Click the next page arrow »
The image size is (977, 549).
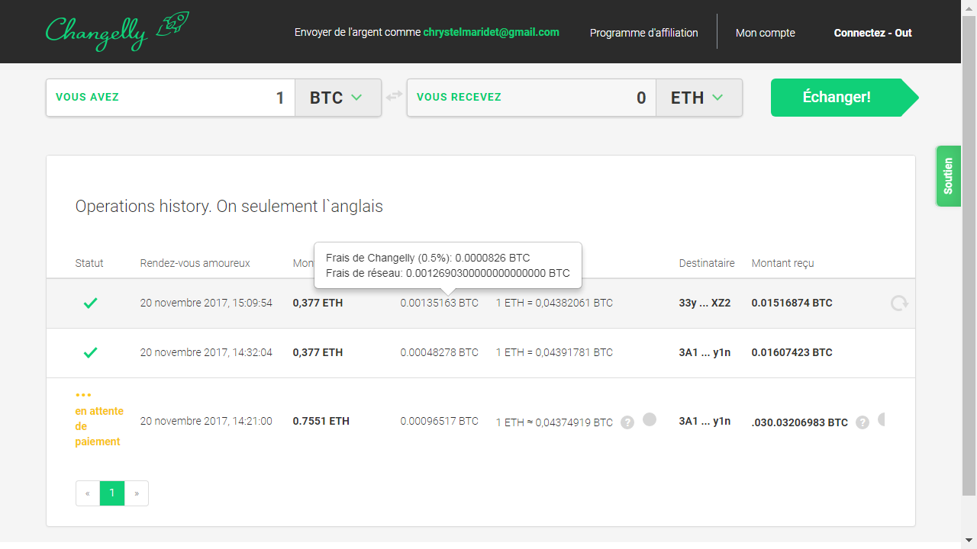coord(137,493)
